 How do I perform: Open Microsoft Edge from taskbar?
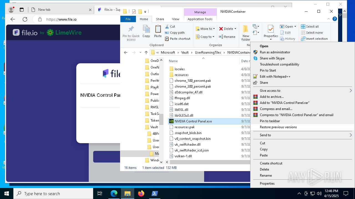114,193
